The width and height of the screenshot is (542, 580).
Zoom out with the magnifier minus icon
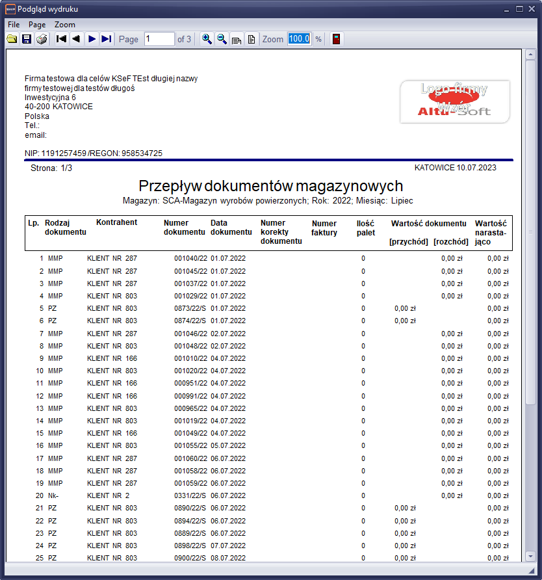[x=222, y=39]
